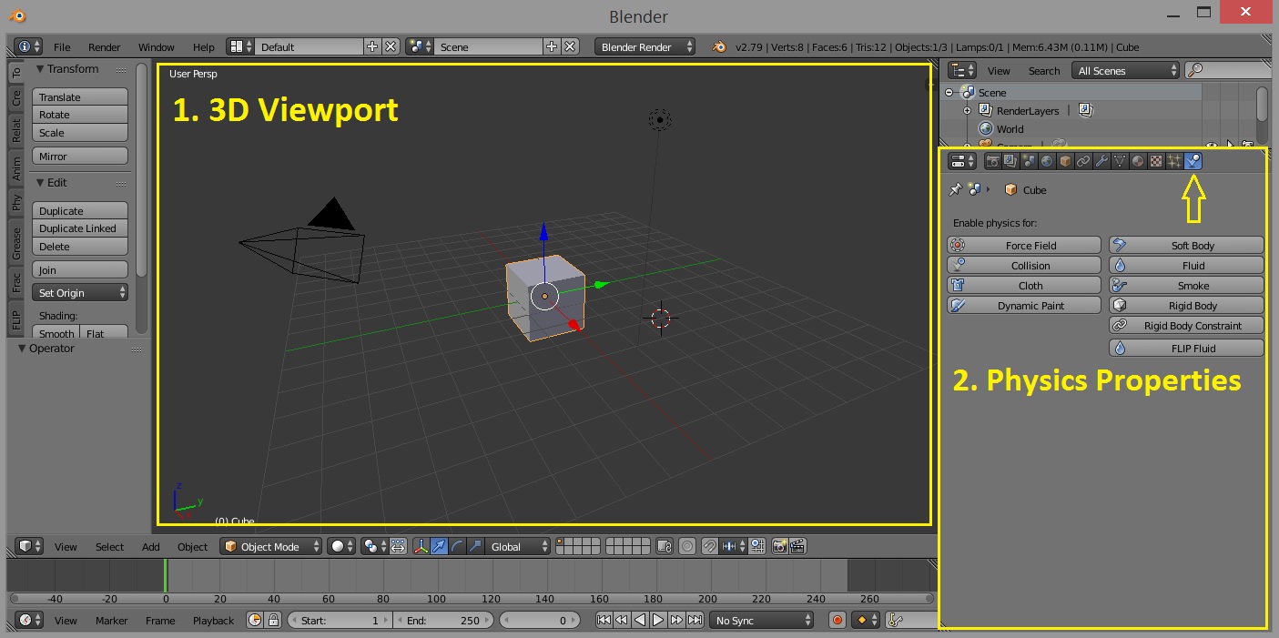Enable Rigid Body physics for Cube
Screen dimensions: 1279x638
click(x=1186, y=305)
